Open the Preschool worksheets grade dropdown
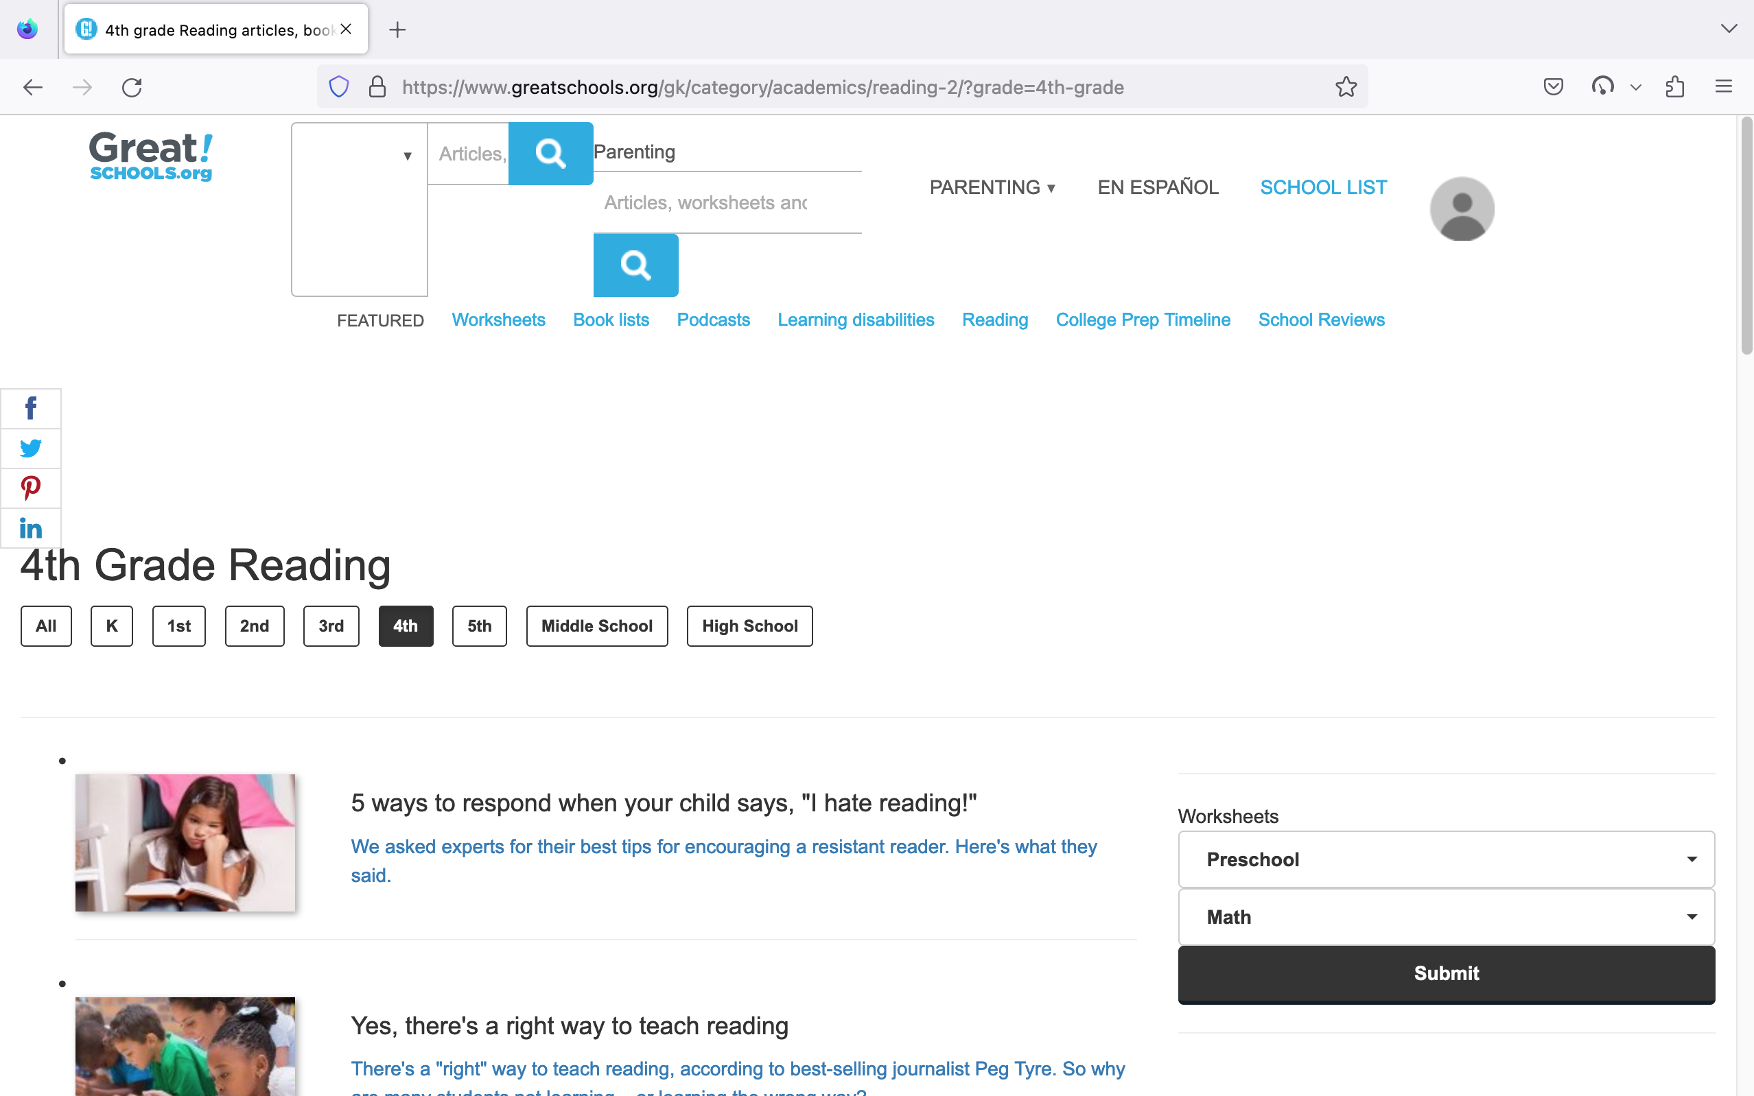 pos(1445,859)
